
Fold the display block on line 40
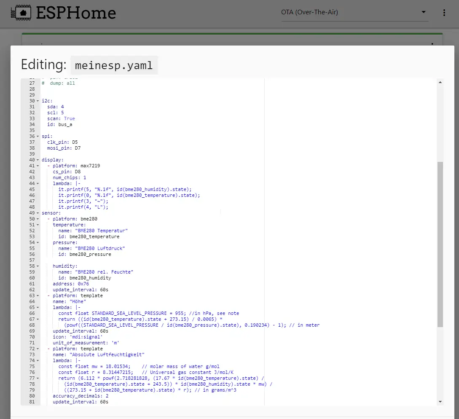click(x=38, y=160)
